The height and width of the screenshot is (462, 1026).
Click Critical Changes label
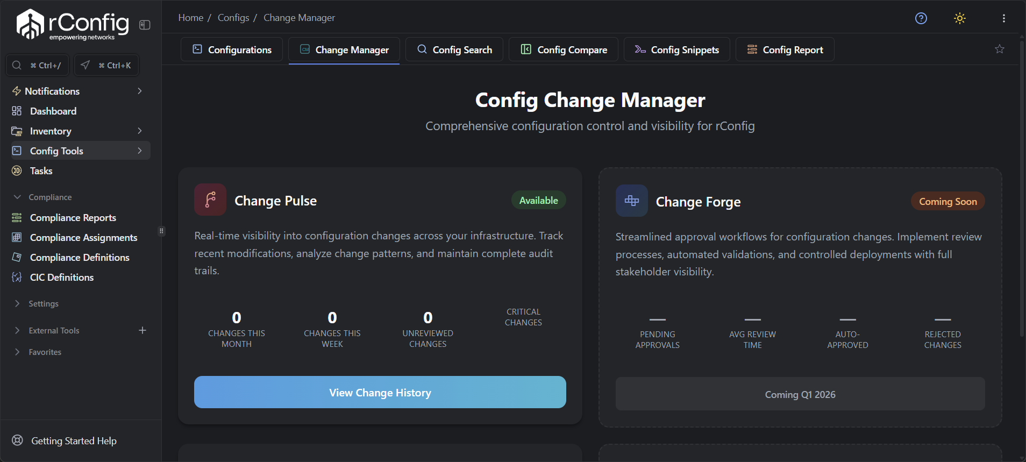[523, 317]
